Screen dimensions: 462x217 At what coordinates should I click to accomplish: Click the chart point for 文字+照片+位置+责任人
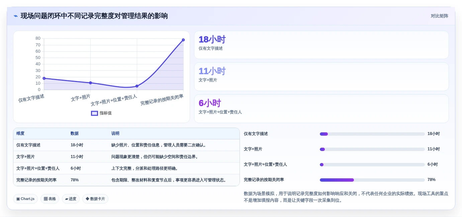coord(137,86)
